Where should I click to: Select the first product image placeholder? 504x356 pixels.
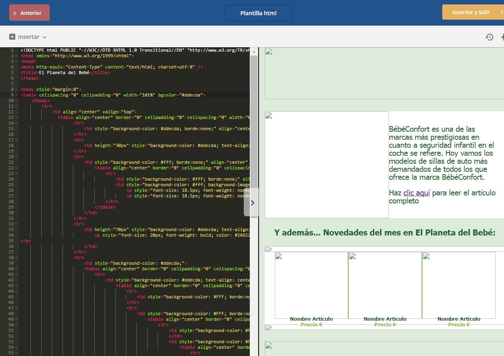311,285
